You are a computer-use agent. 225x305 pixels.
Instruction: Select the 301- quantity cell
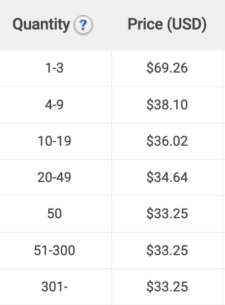(56, 287)
